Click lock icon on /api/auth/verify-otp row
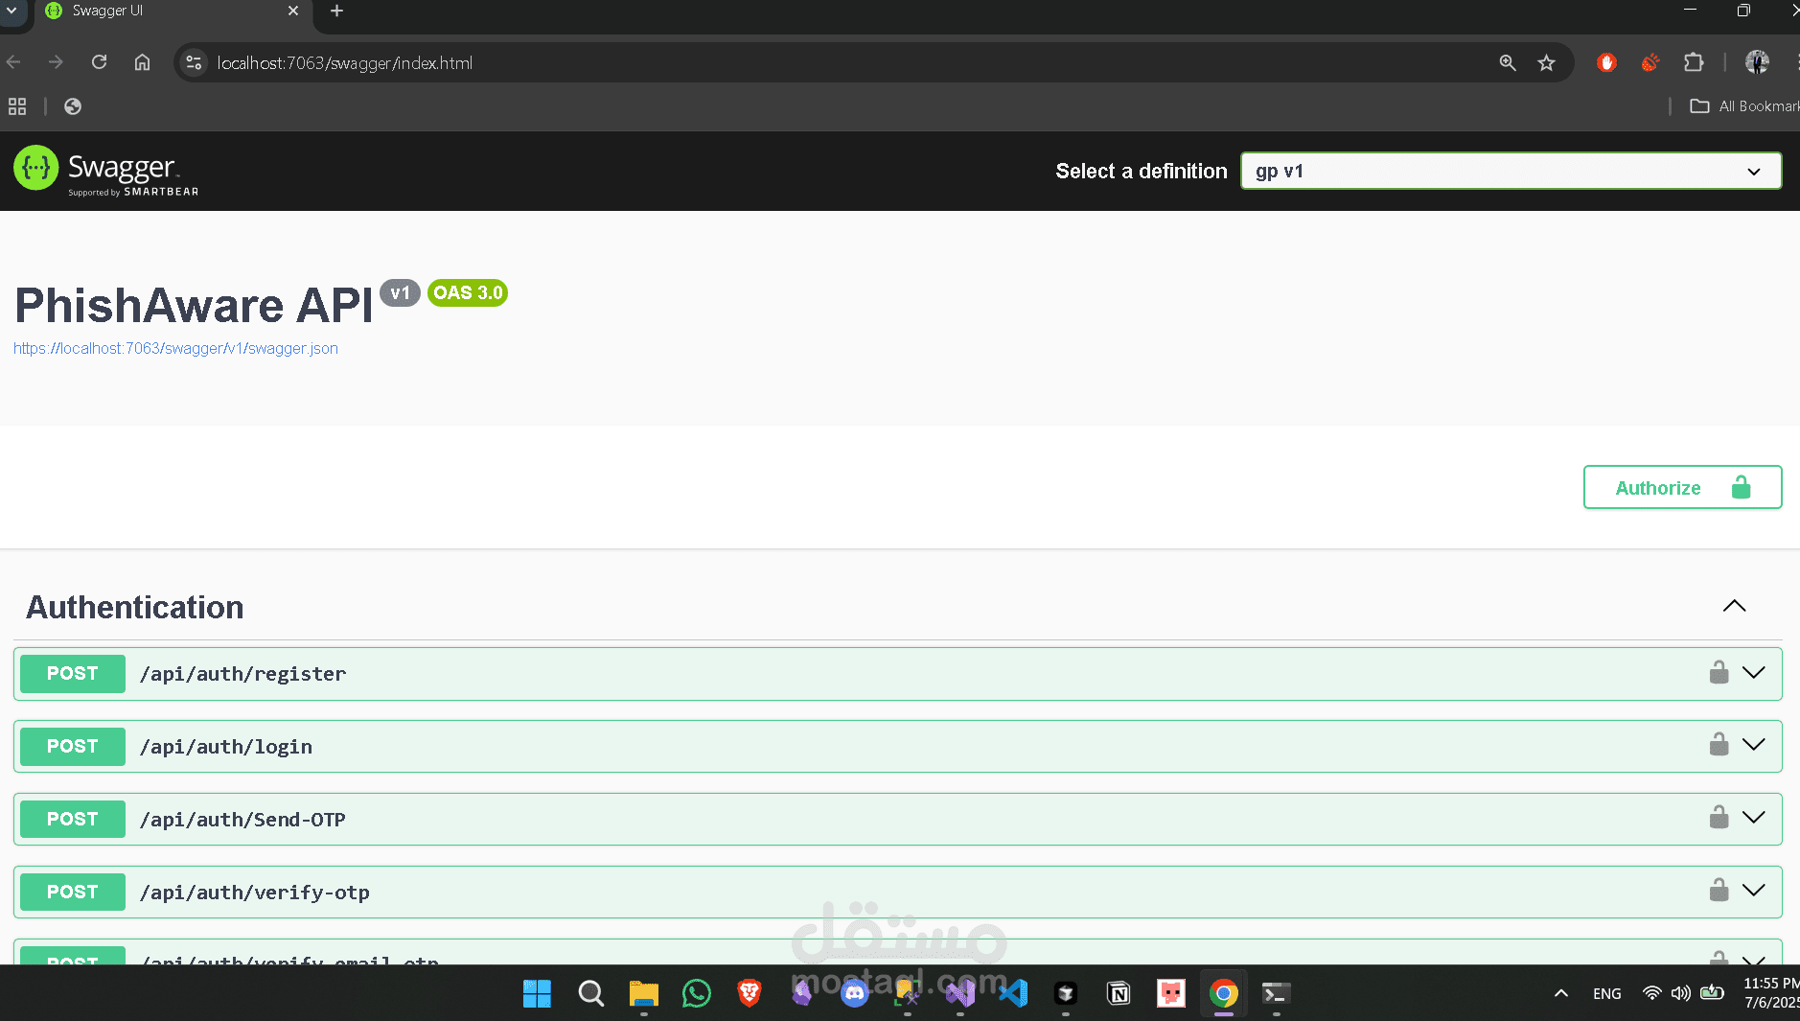1800x1021 pixels. pos(1719,890)
